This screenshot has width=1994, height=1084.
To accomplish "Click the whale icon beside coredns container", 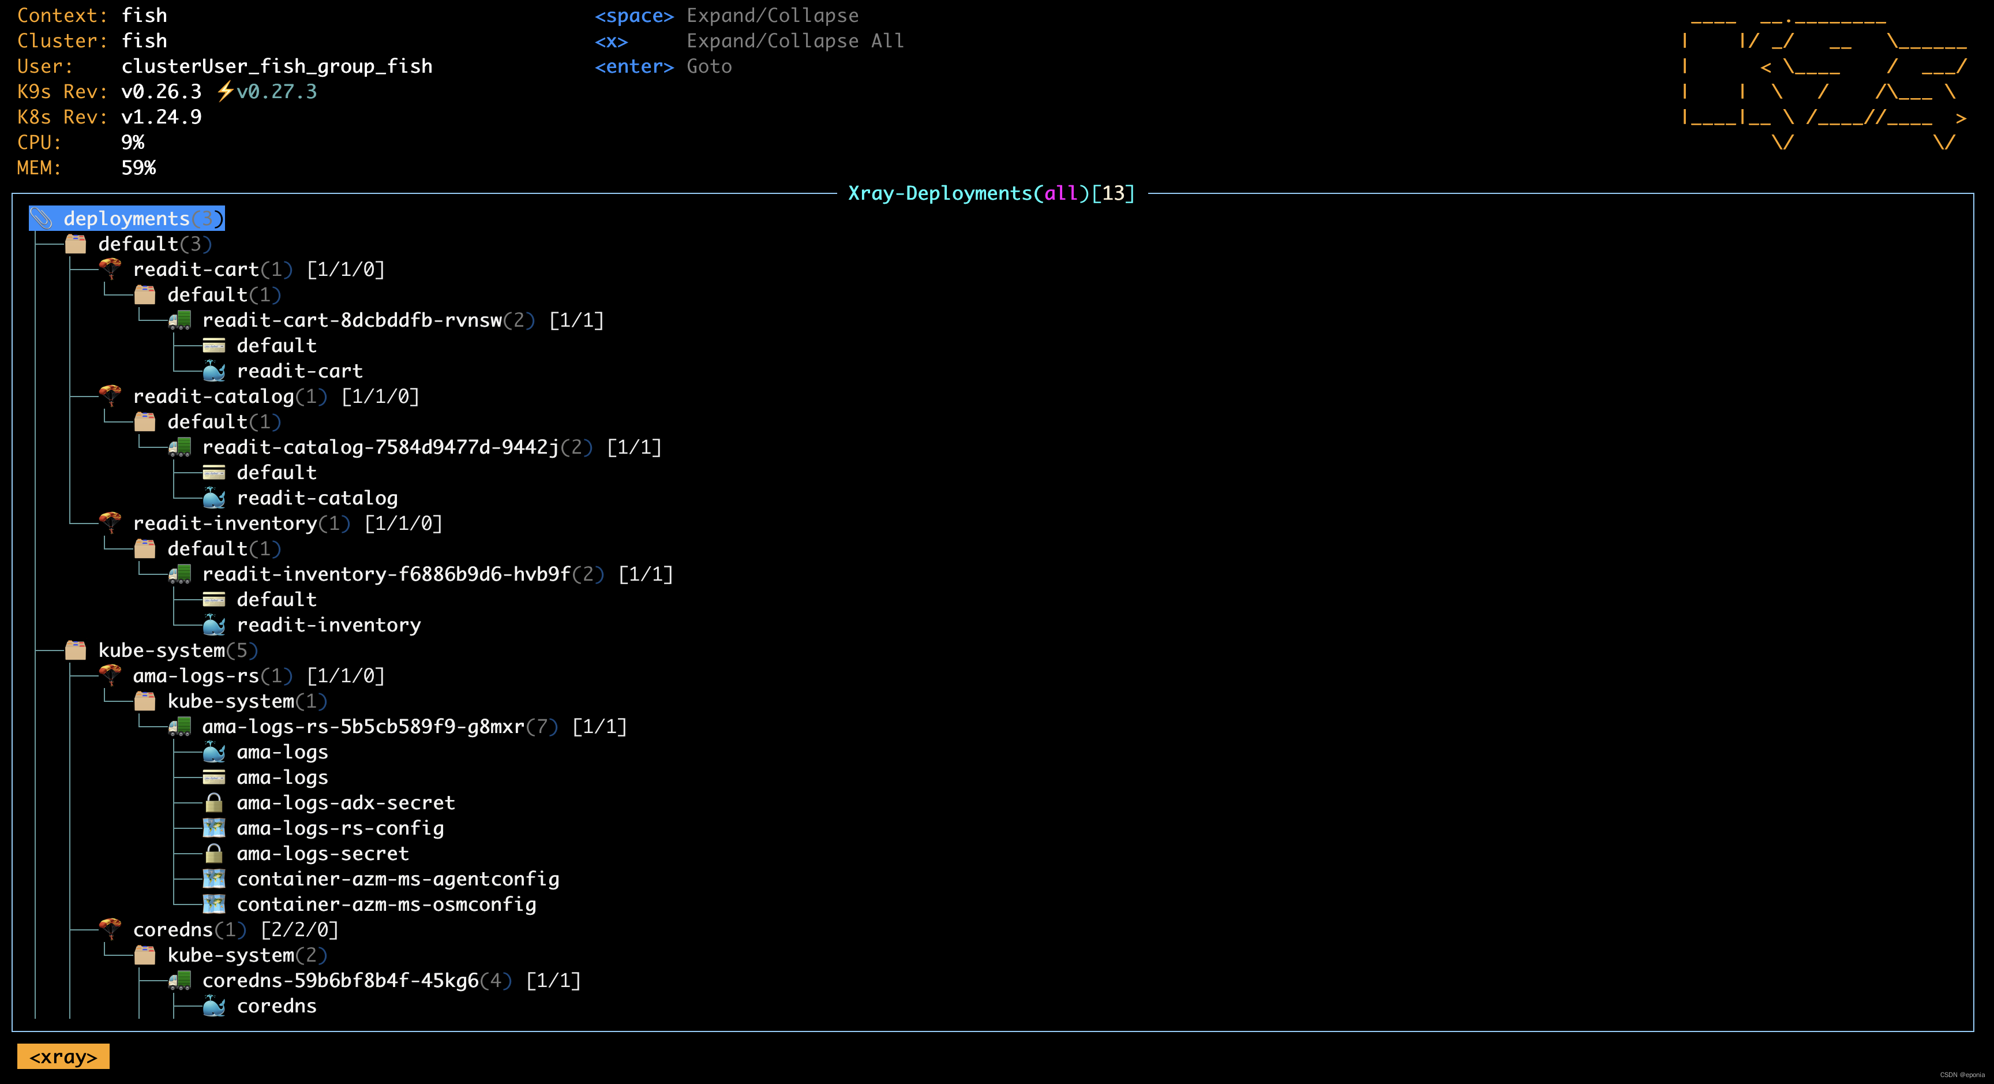I will tap(213, 1006).
